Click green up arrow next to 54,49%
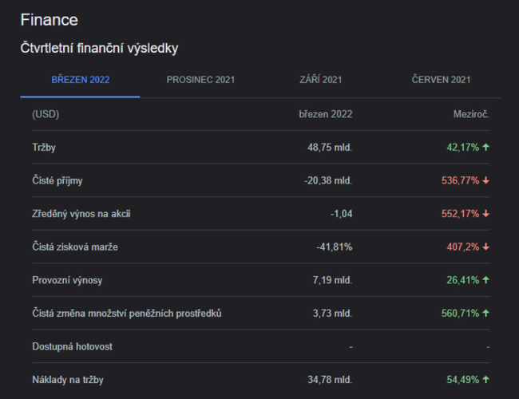Image resolution: width=519 pixels, height=399 pixels. (485, 380)
